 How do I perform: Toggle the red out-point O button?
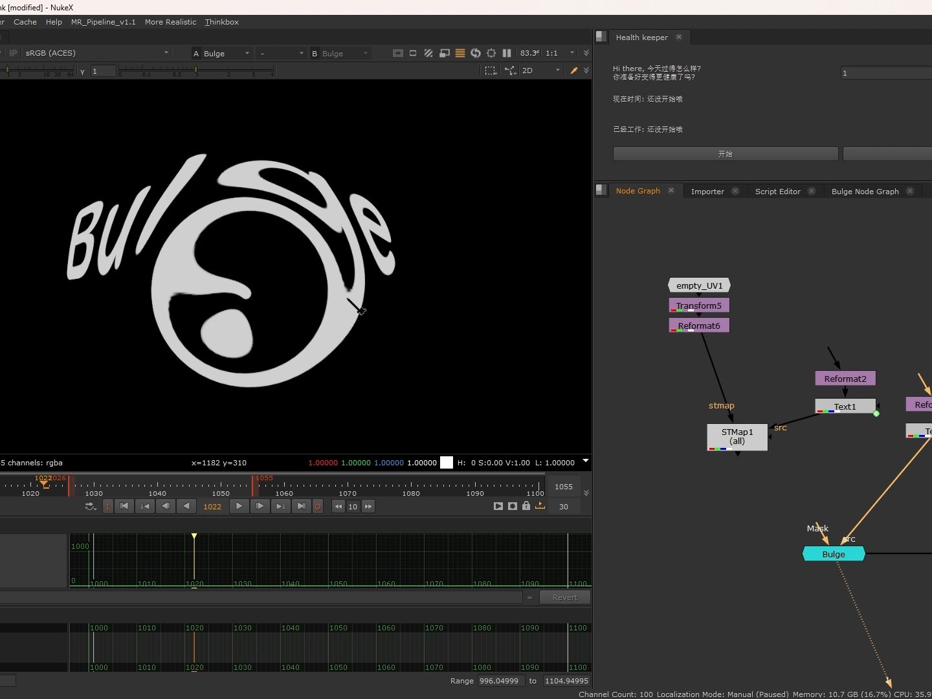(x=317, y=506)
